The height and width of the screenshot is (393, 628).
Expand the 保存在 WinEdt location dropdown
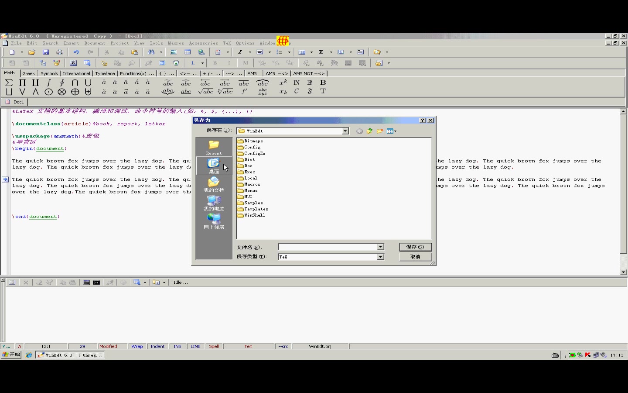[x=345, y=131]
